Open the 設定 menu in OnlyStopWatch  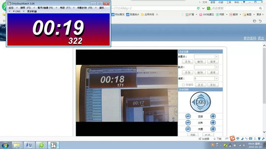[x=11, y=8]
